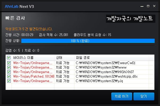Click the 치료 가능 status in wshtcpip.dllx row
The height and width of the screenshot is (106, 160).
(x=63, y=76)
